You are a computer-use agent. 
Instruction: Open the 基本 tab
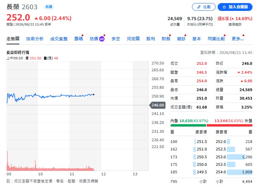(x=197, y=39)
